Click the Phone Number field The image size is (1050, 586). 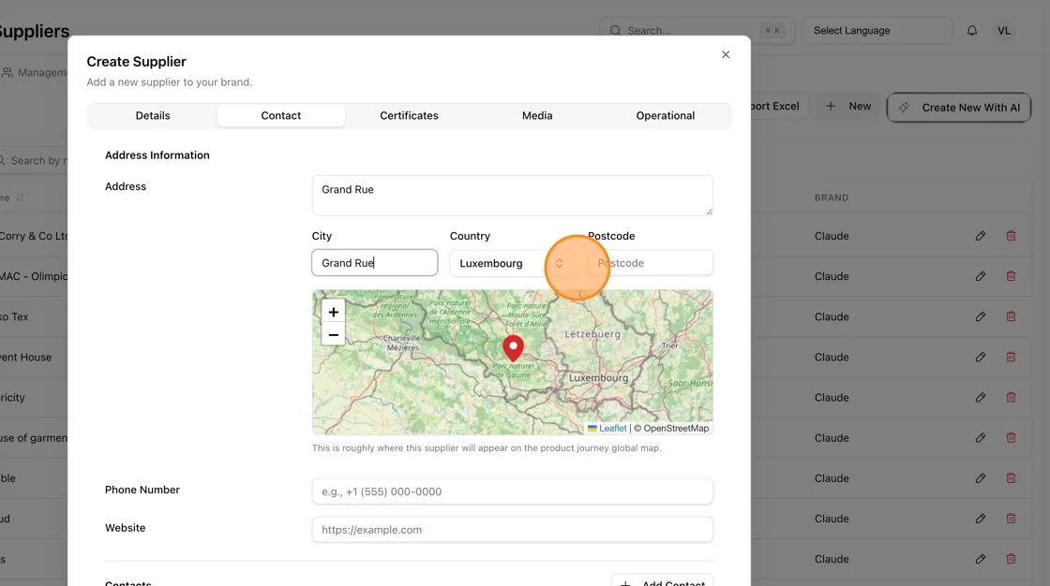[x=512, y=491]
